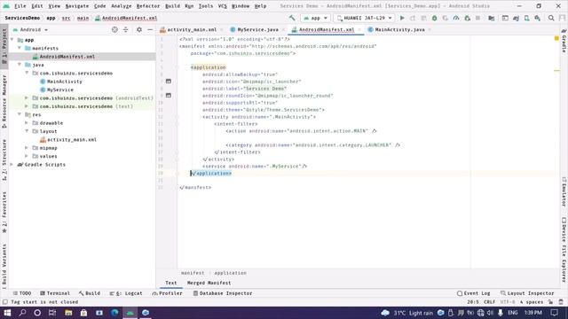Toggle the Device File Explorer panel
Viewport: 568px width, 319px height.
tap(564, 250)
